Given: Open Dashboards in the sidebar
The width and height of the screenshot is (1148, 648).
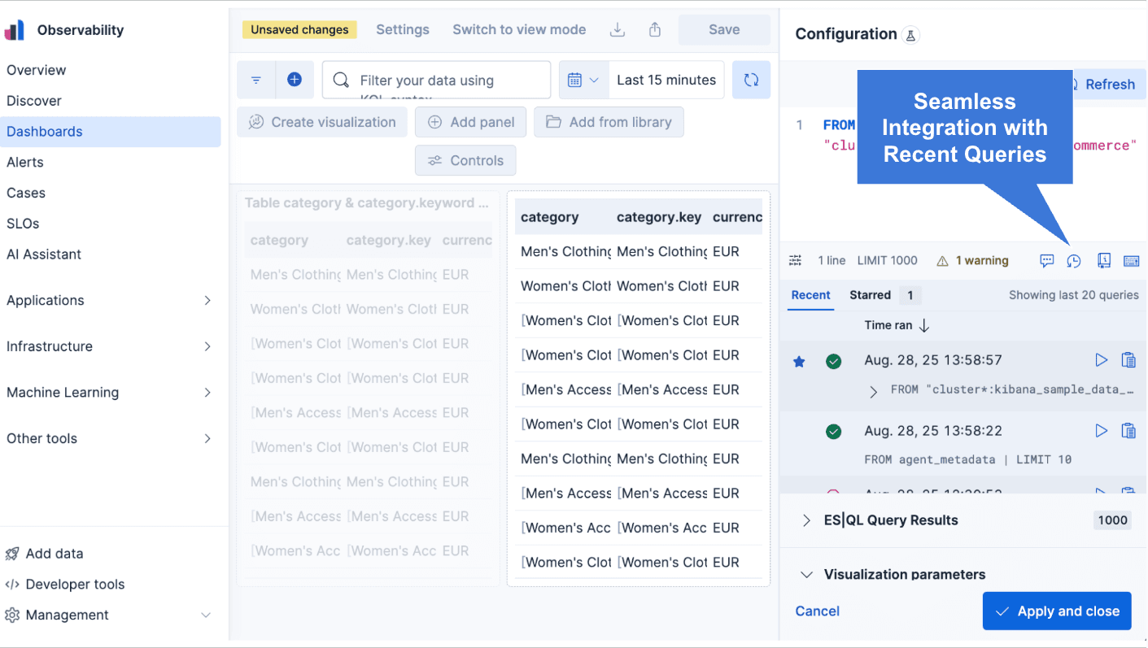Looking at the screenshot, I should pyautogui.click(x=44, y=131).
